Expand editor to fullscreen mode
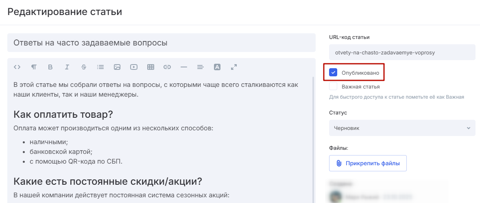This screenshot has width=480, height=203. coord(233,67)
